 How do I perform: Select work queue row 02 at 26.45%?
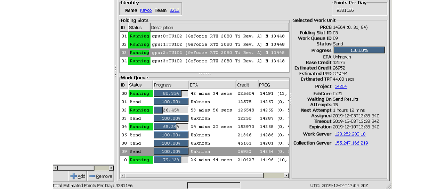pyautogui.click(x=204, y=110)
